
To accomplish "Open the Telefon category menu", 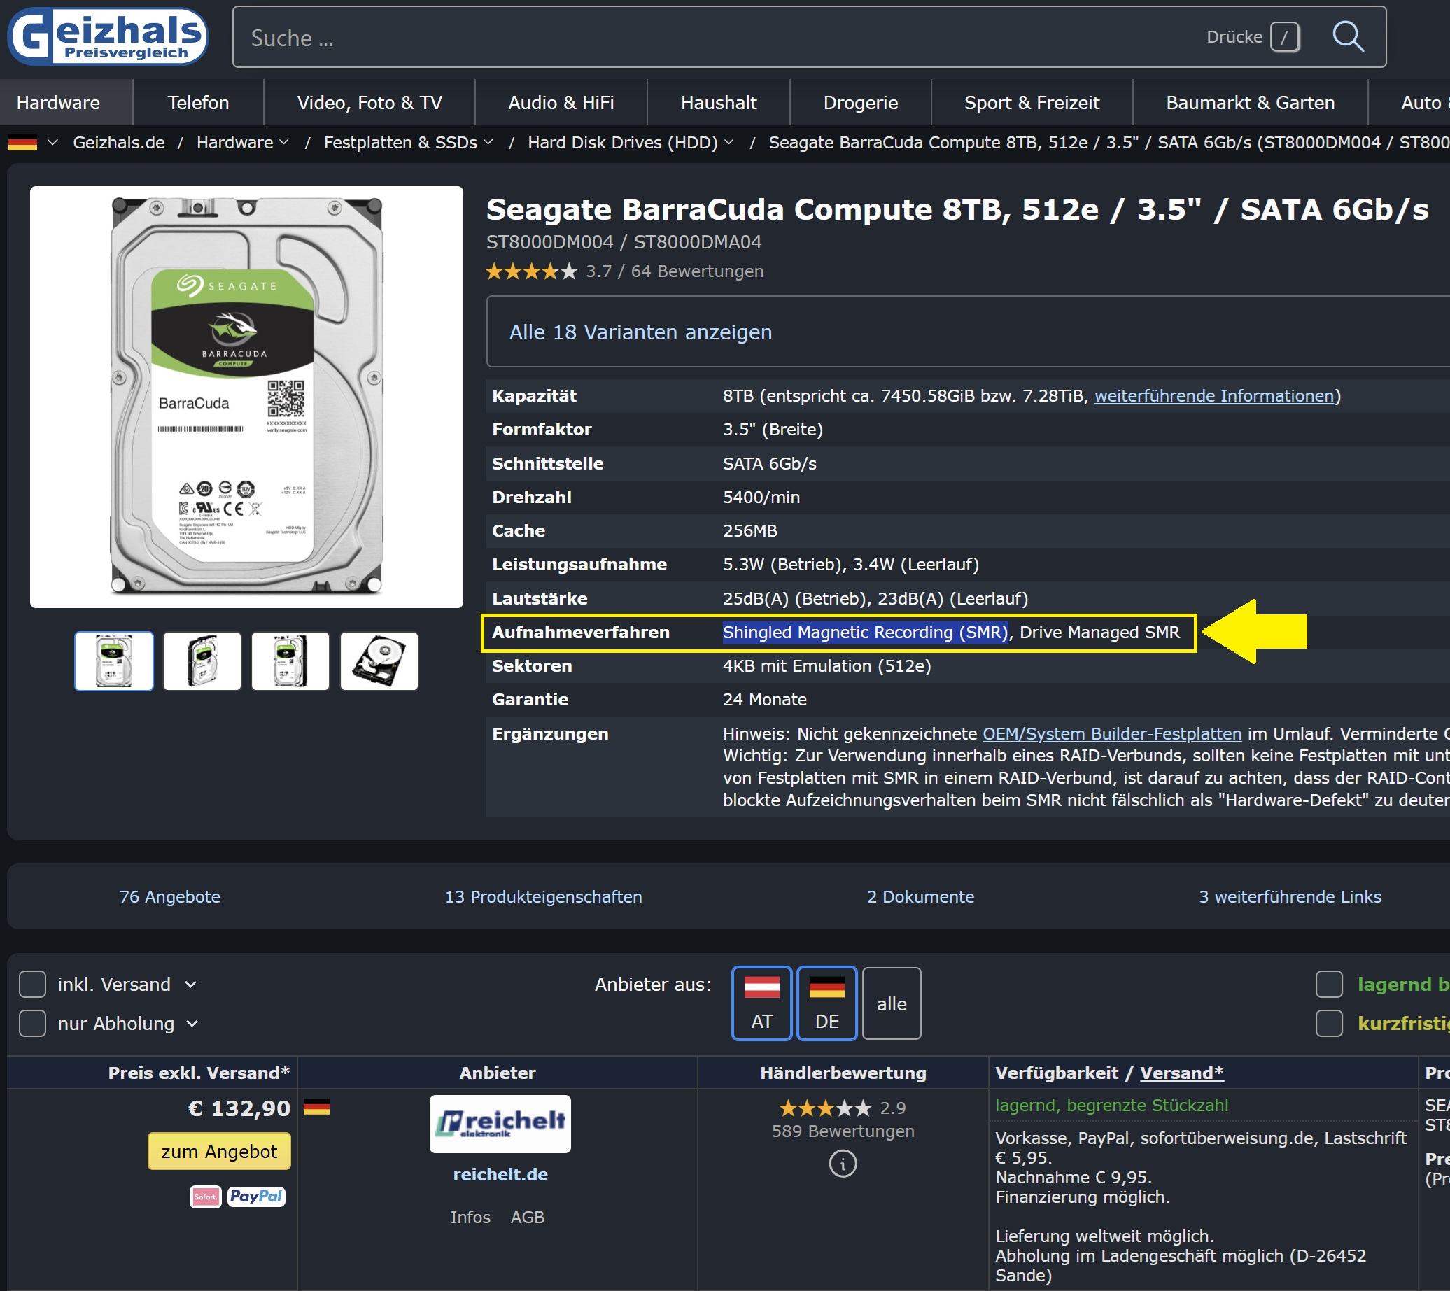I will 198,103.
